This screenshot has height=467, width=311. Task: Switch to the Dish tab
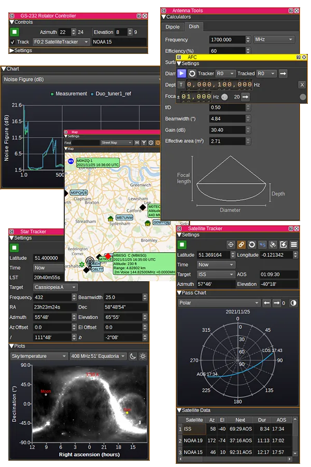pos(194,26)
